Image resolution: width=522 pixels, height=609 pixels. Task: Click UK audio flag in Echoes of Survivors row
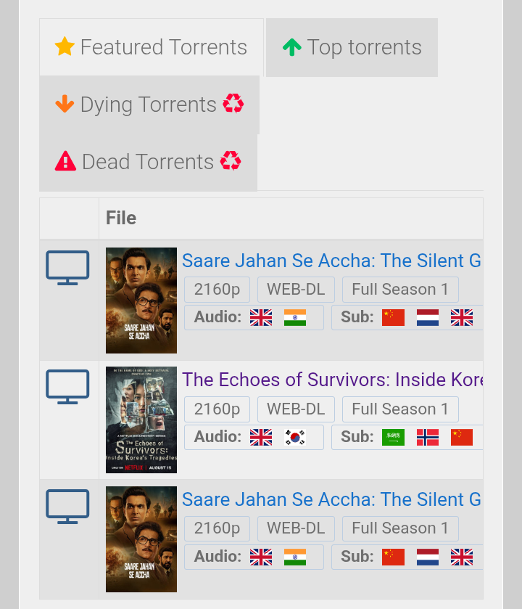pyautogui.click(x=261, y=437)
